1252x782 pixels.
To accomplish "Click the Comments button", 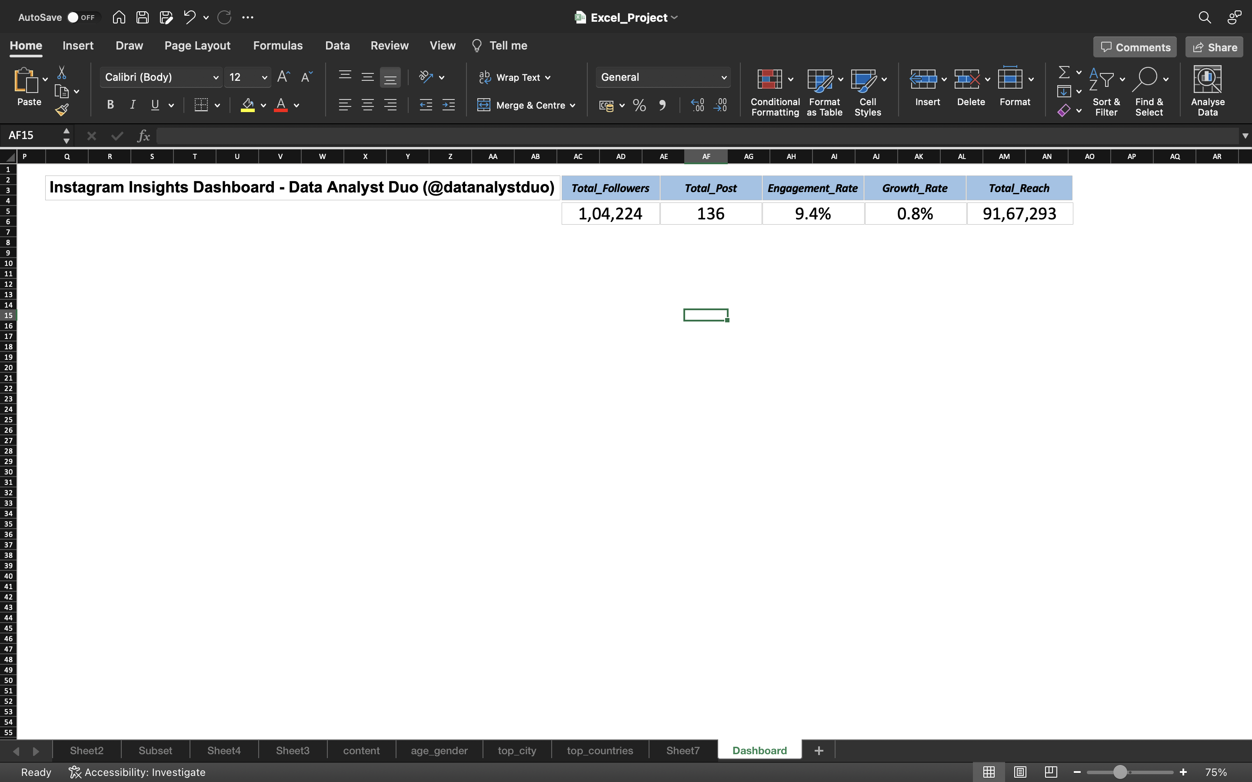I will pos(1135,47).
